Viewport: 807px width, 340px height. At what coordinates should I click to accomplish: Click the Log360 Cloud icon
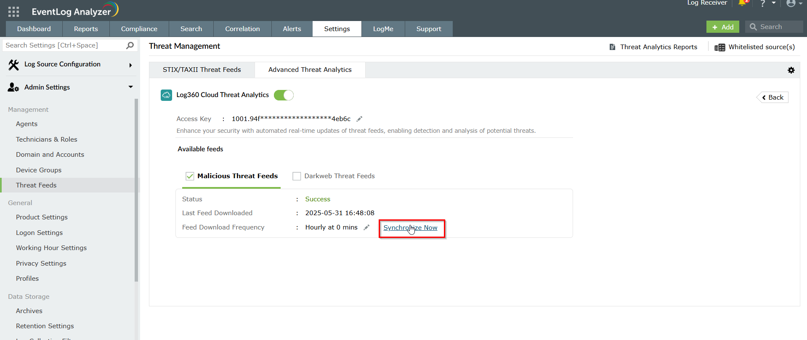(166, 95)
